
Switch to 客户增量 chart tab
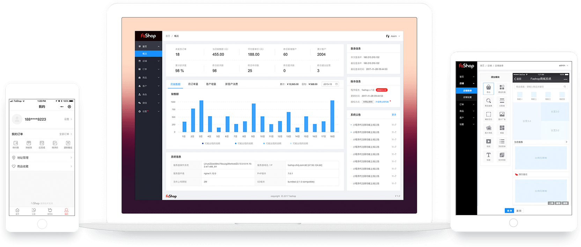(211, 84)
